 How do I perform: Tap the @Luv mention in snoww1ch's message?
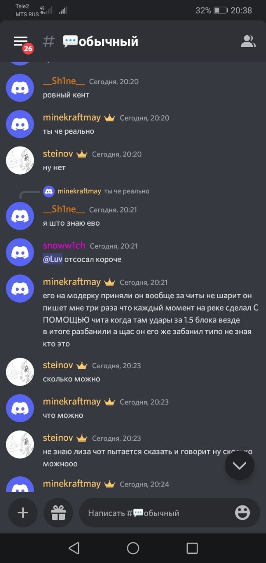(53, 259)
